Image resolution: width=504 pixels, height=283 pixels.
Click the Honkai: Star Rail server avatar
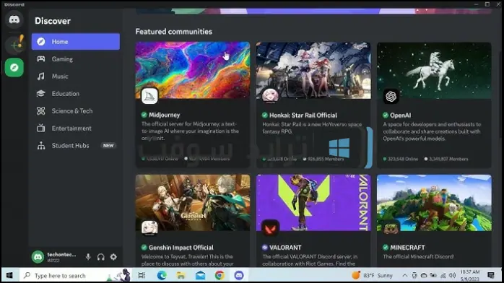pyautogui.click(x=270, y=96)
